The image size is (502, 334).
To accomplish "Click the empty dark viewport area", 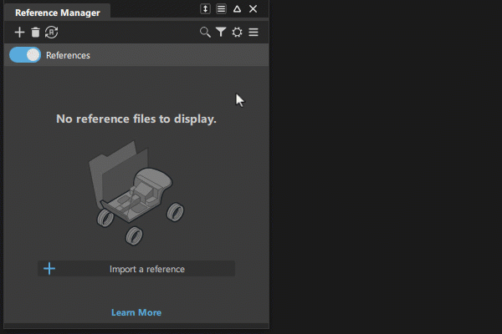I will [x=386, y=166].
